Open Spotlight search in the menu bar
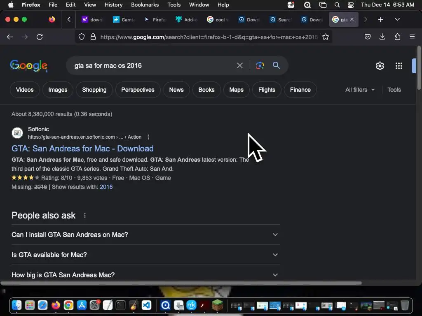Screen dimensions: 422x316 pyautogui.click(x=337, y=5)
